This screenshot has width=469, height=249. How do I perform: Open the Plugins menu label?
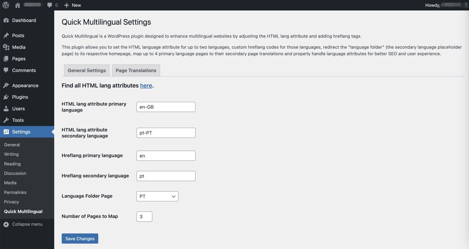(20, 97)
